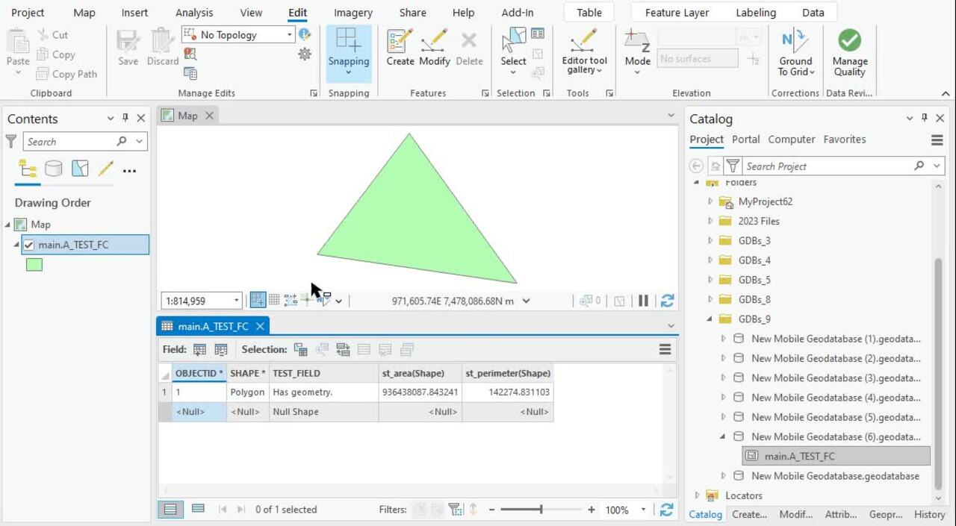Open the Imagery ribbon tab
Viewport: 956px width, 526px height.
coord(353,13)
